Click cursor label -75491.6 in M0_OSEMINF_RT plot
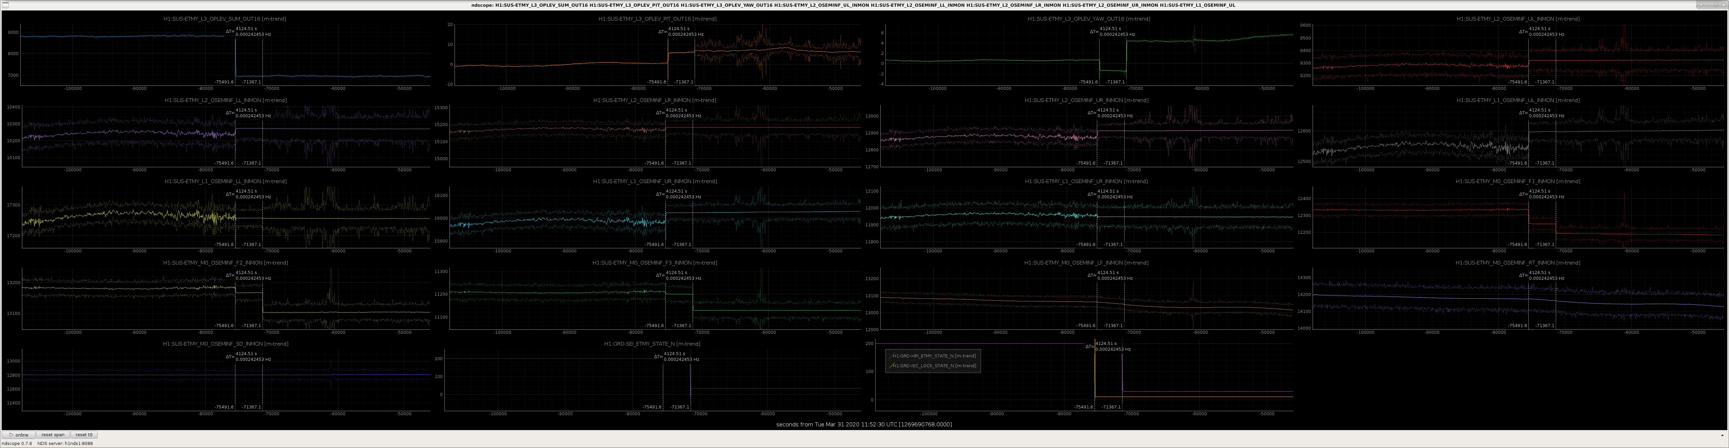Image resolution: width=1729 pixels, height=448 pixels. point(1518,326)
